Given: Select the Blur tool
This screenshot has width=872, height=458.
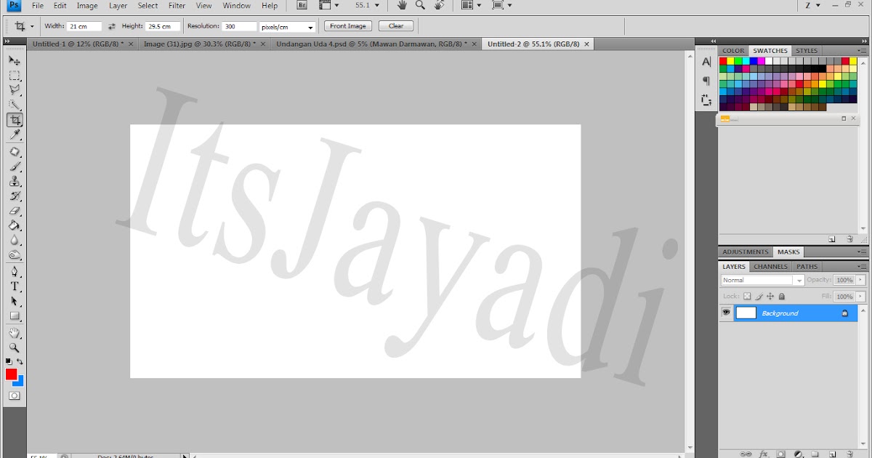Looking at the screenshot, I should [15, 241].
